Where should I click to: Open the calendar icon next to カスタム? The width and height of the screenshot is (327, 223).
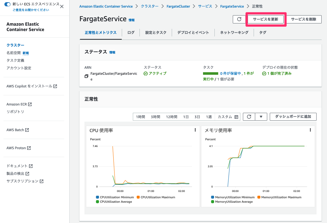pyautogui.click(x=236, y=117)
